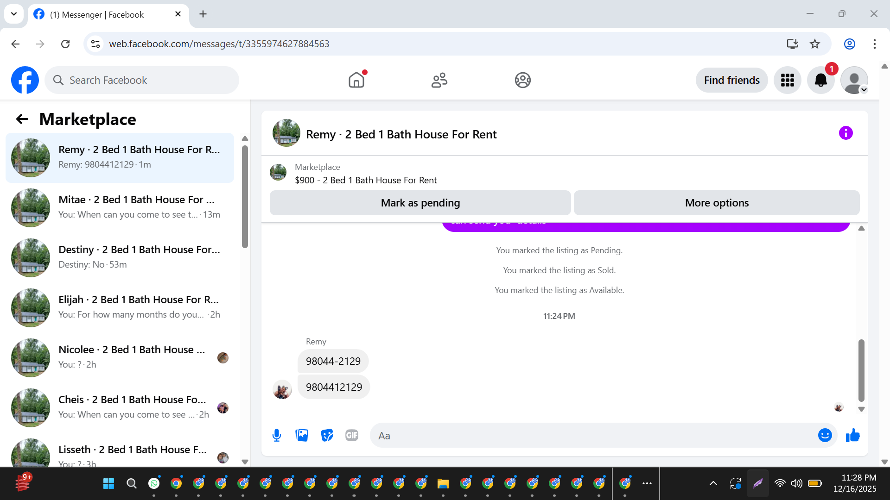The width and height of the screenshot is (890, 500).
Task: Open the Friends icon in top navigation
Action: (x=439, y=80)
